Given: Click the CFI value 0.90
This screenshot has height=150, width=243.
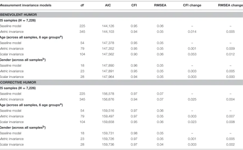Looking at the screenshot, I should coord(134,54).
